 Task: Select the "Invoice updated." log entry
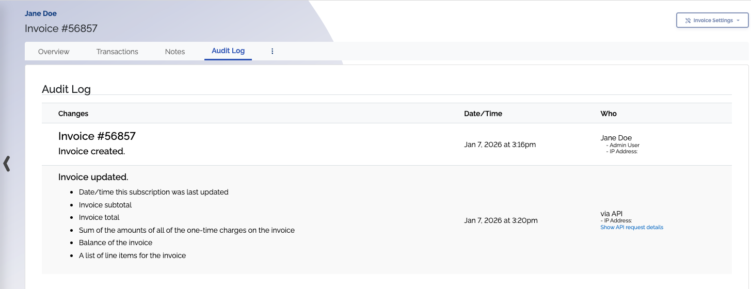tap(93, 177)
